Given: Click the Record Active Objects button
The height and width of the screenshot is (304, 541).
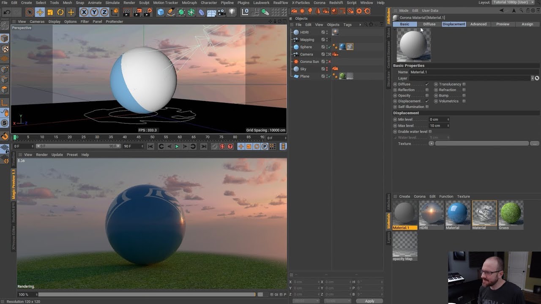Looking at the screenshot, I should pos(214,147).
